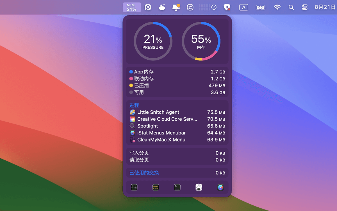Open Activity Monitor from the bottom shortcut row

pos(134,187)
